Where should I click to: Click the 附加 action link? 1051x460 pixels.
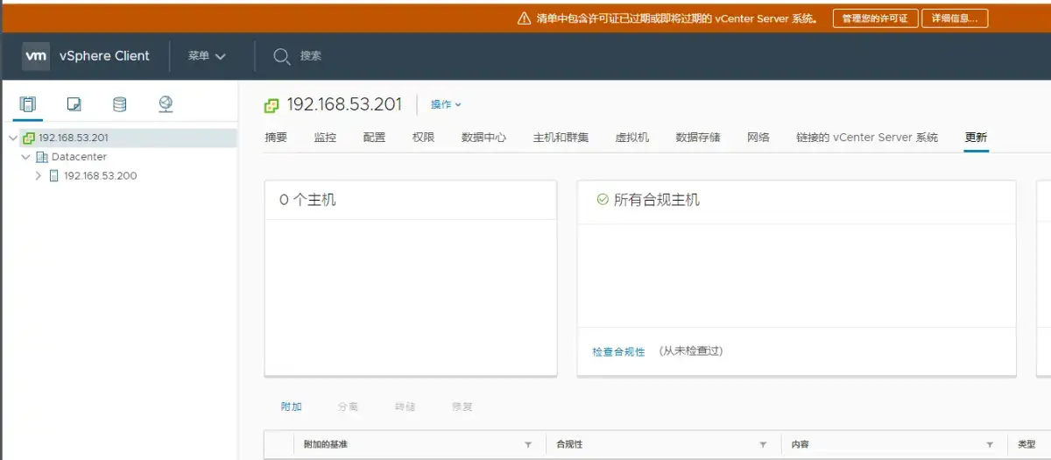click(x=291, y=407)
